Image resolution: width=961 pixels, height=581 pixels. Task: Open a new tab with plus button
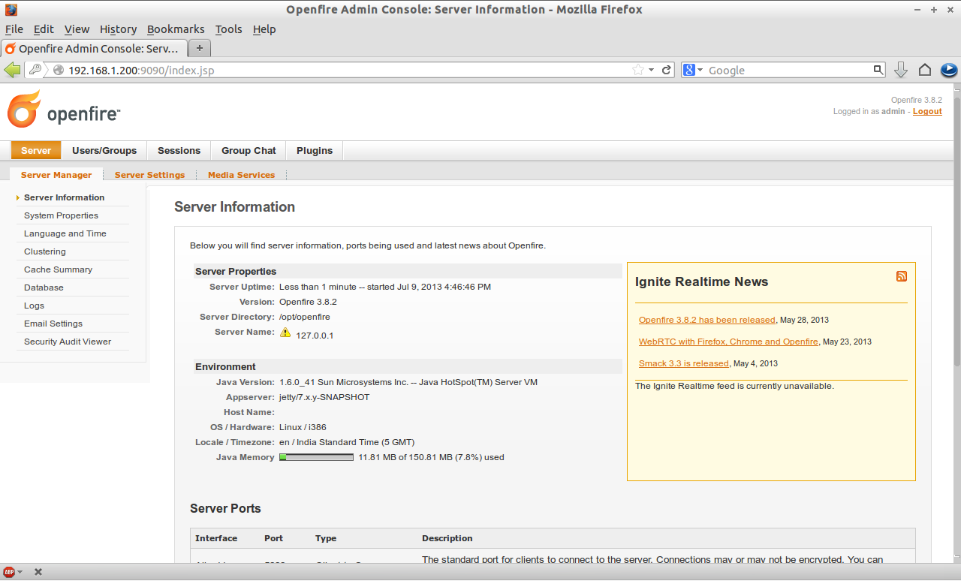pos(199,48)
